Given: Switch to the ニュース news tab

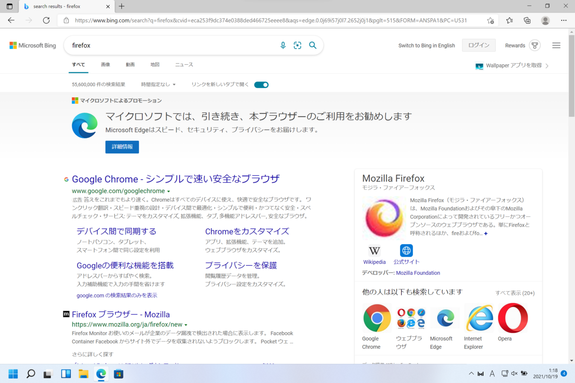Looking at the screenshot, I should pyautogui.click(x=184, y=65).
